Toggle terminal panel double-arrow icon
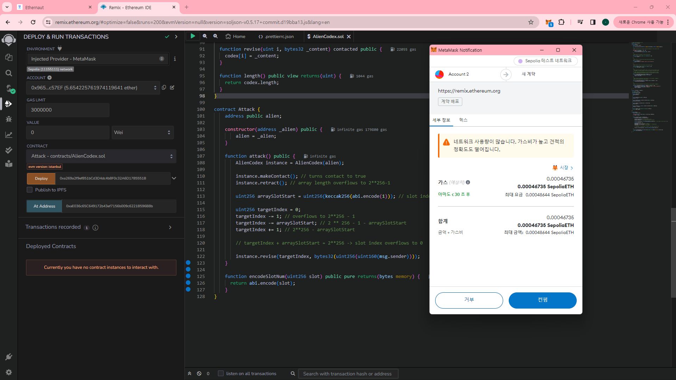Screen dimensions: 676x380 pyautogui.click(x=189, y=374)
